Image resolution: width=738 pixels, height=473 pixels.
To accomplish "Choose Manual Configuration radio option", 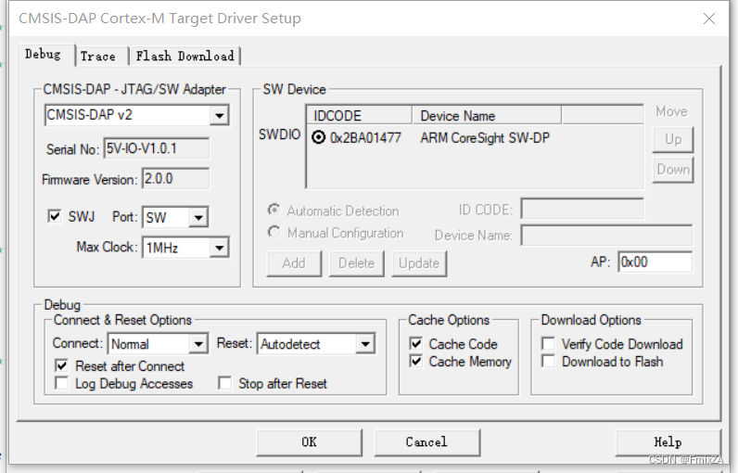I will [274, 232].
